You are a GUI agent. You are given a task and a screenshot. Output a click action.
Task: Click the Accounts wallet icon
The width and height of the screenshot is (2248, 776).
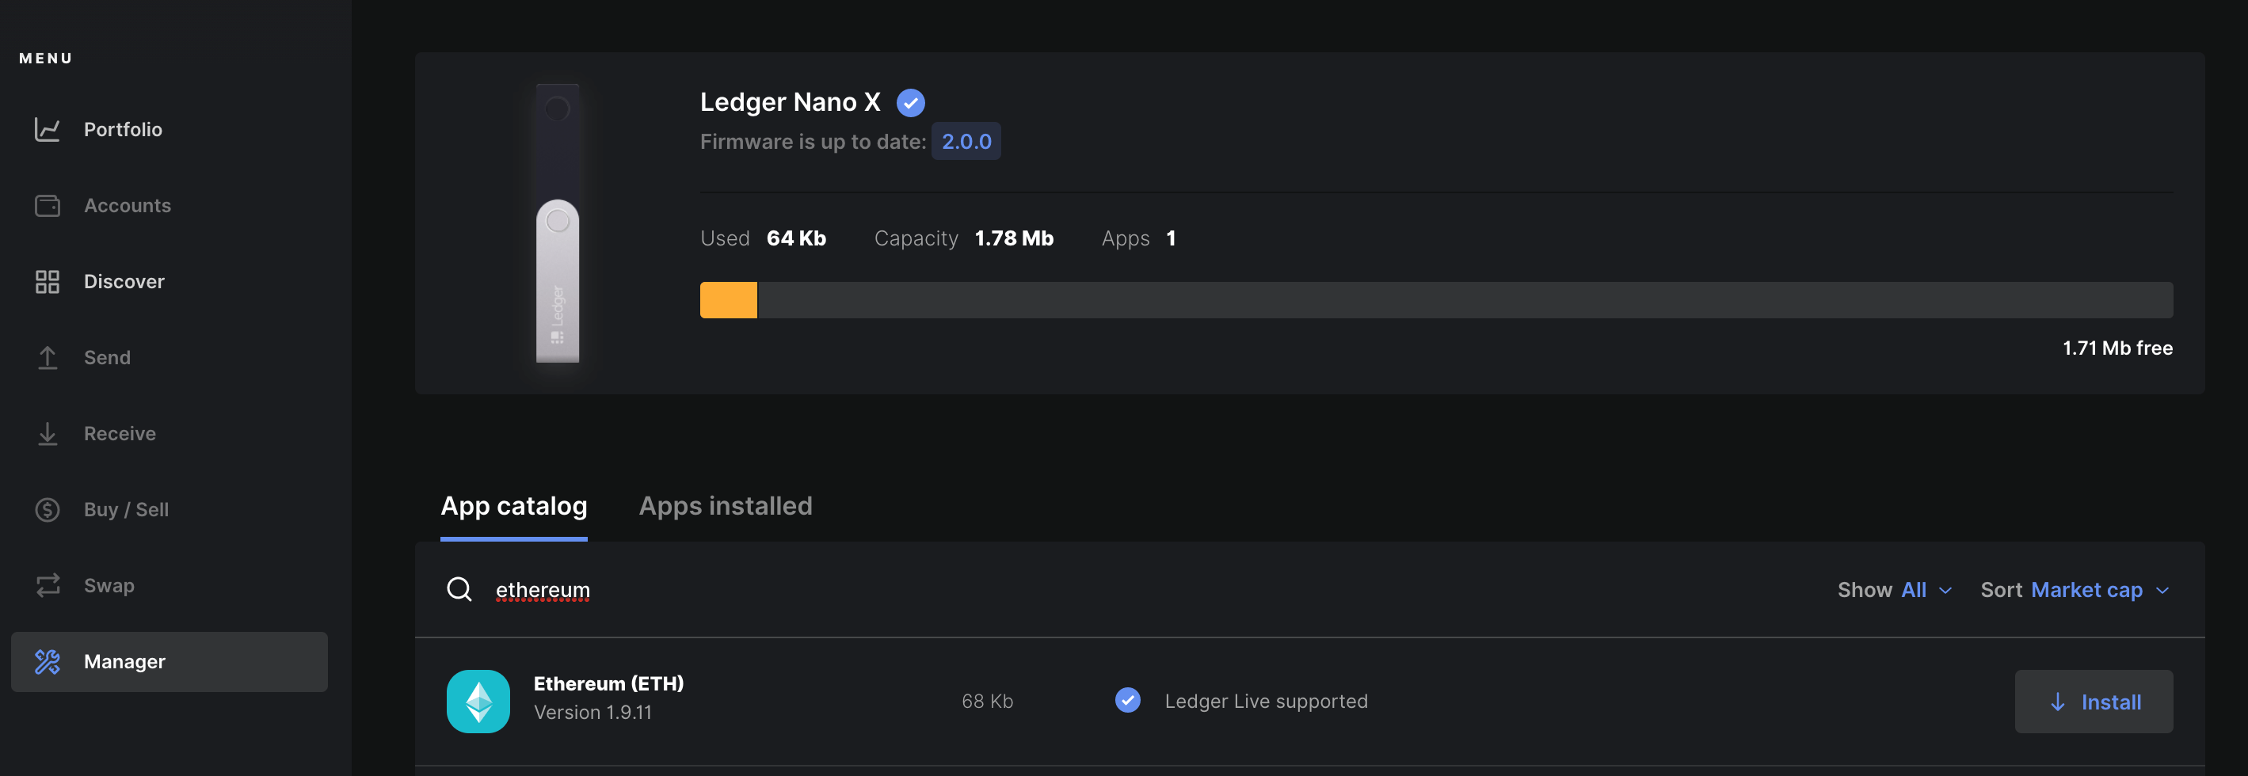(x=47, y=206)
